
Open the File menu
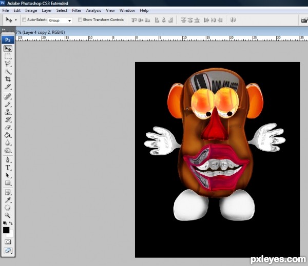[6, 10]
